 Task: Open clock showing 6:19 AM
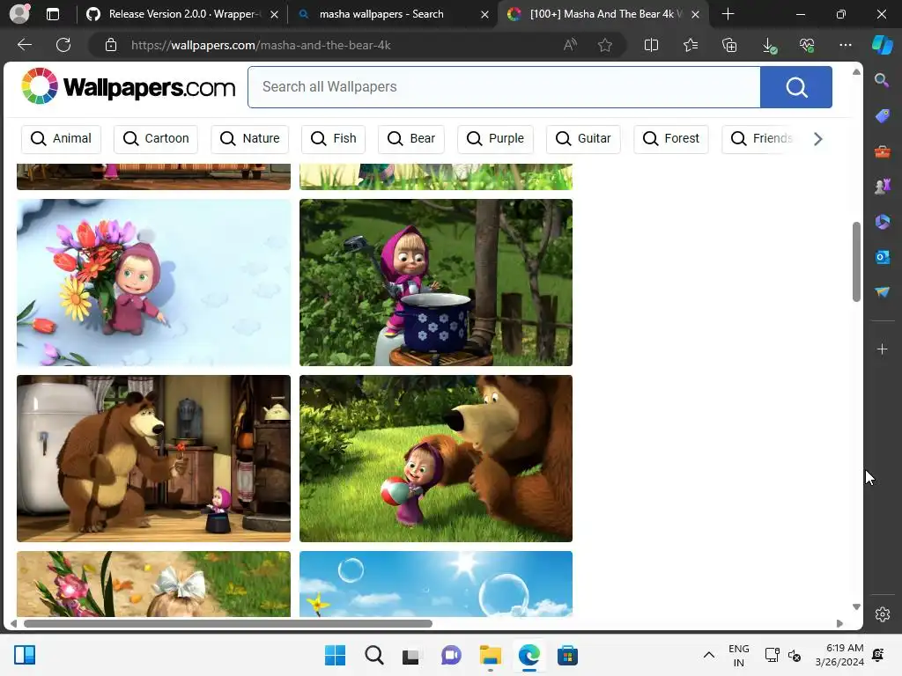tap(839, 655)
